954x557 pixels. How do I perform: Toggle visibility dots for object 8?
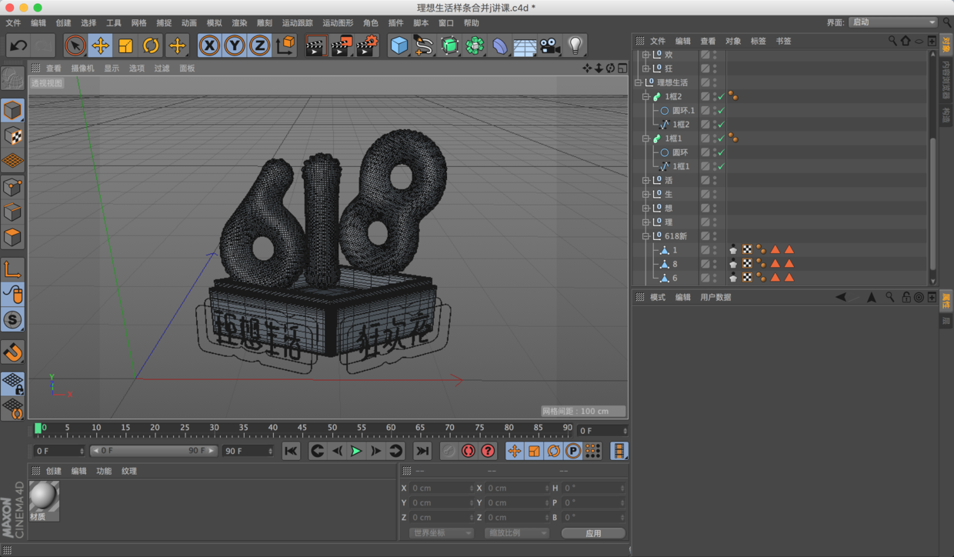coord(715,264)
